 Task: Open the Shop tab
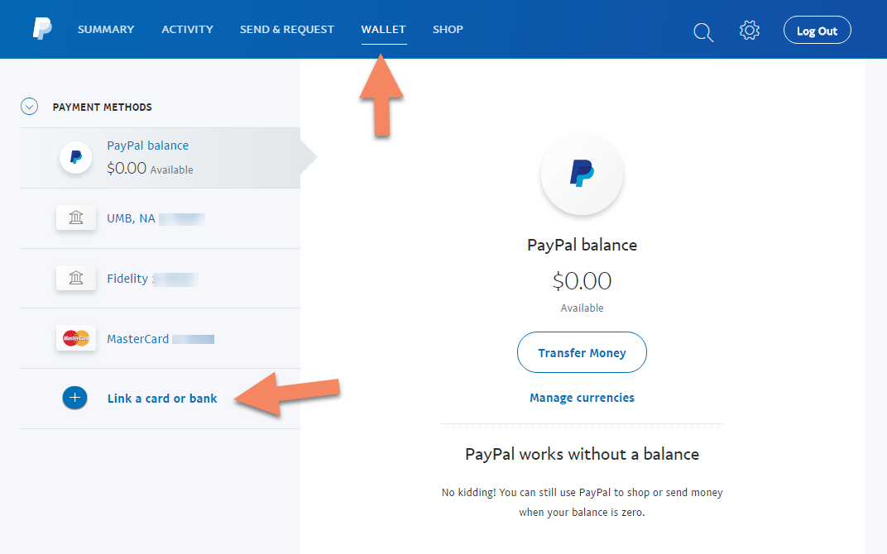point(448,30)
